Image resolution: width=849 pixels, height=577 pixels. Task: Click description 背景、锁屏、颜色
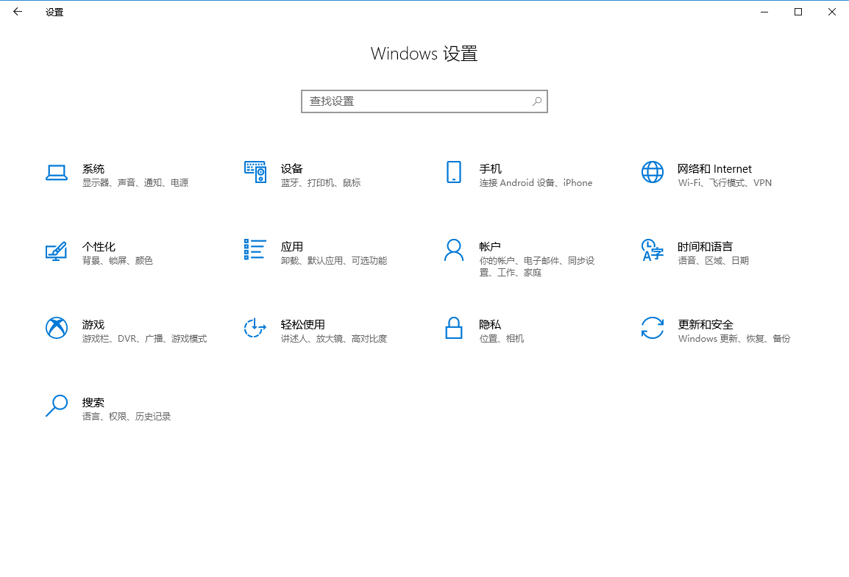(x=118, y=261)
